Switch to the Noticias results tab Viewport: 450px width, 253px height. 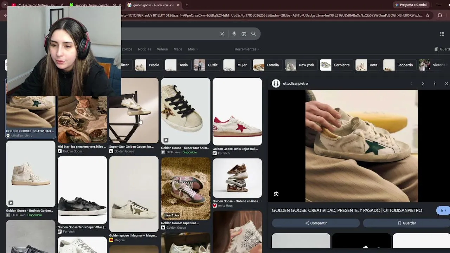tap(144, 49)
